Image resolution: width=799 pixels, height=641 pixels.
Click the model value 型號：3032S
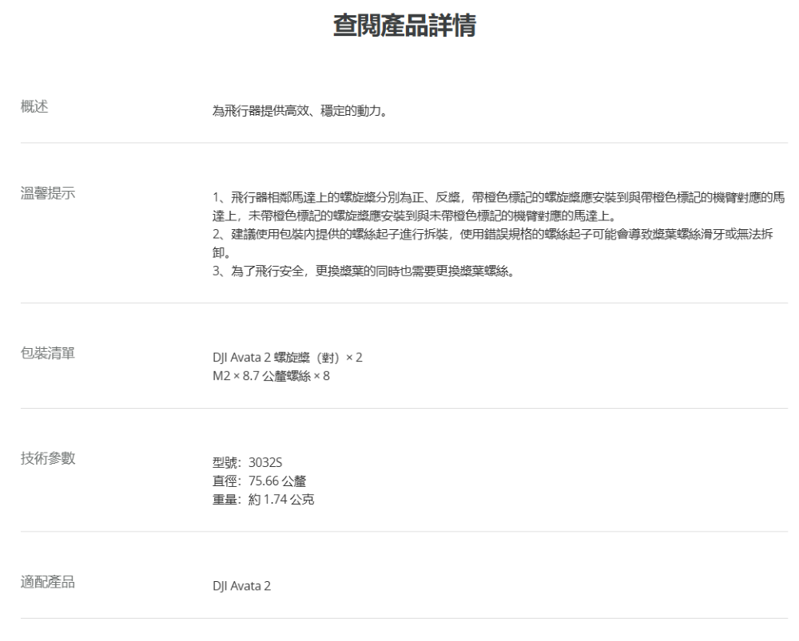[247, 463]
